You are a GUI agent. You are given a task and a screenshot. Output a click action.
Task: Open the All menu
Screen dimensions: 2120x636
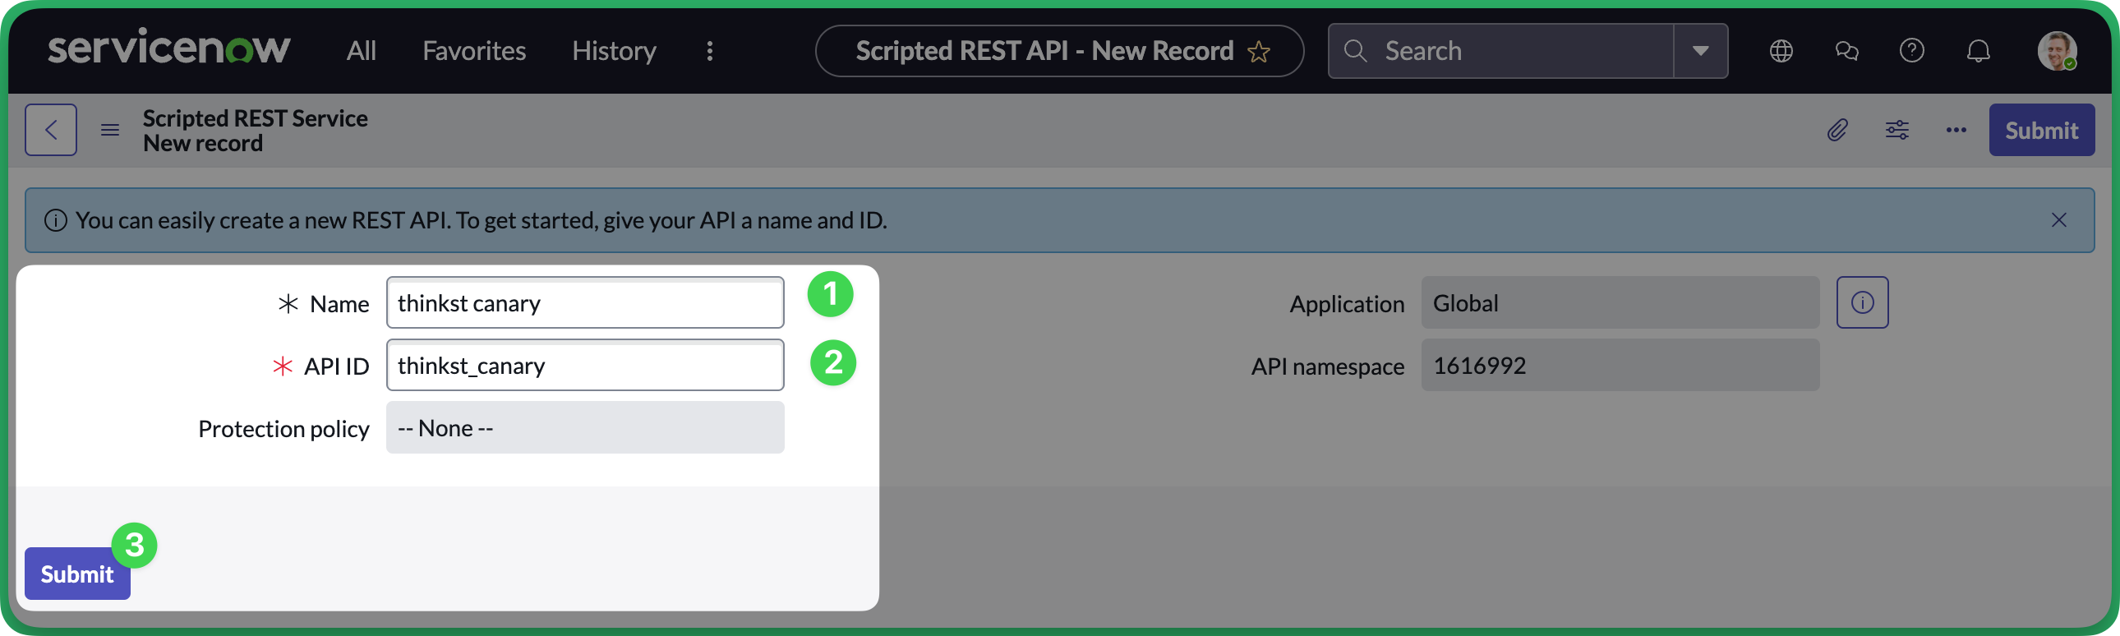[x=361, y=51]
